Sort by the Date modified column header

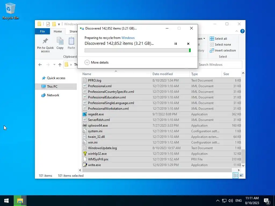[x=170, y=74]
